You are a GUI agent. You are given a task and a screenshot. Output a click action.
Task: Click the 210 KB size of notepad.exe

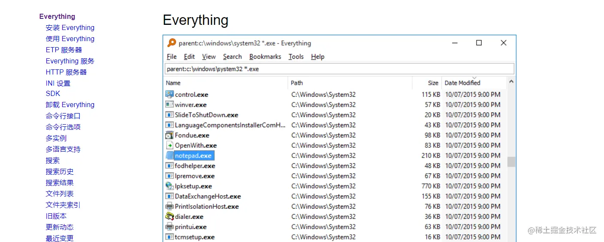[431, 155]
